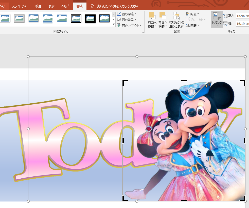Image resolution: width=249 pixels, height=208 pixels.
Task: Switch to the 校閲 tab
Action: click(x=39, y=6)
